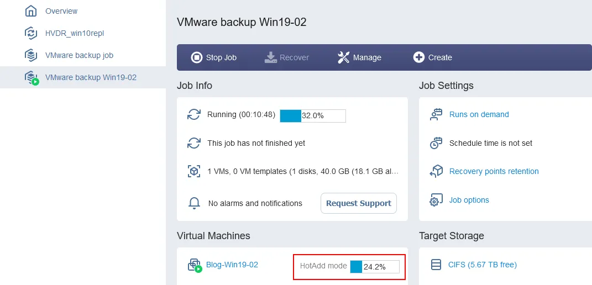Click the gear icon beside Job options

point(436,200)
